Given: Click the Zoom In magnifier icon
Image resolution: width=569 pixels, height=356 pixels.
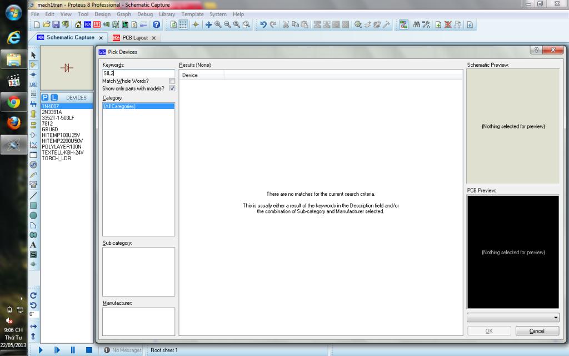Looking at the screenshot, I should 218,24.
